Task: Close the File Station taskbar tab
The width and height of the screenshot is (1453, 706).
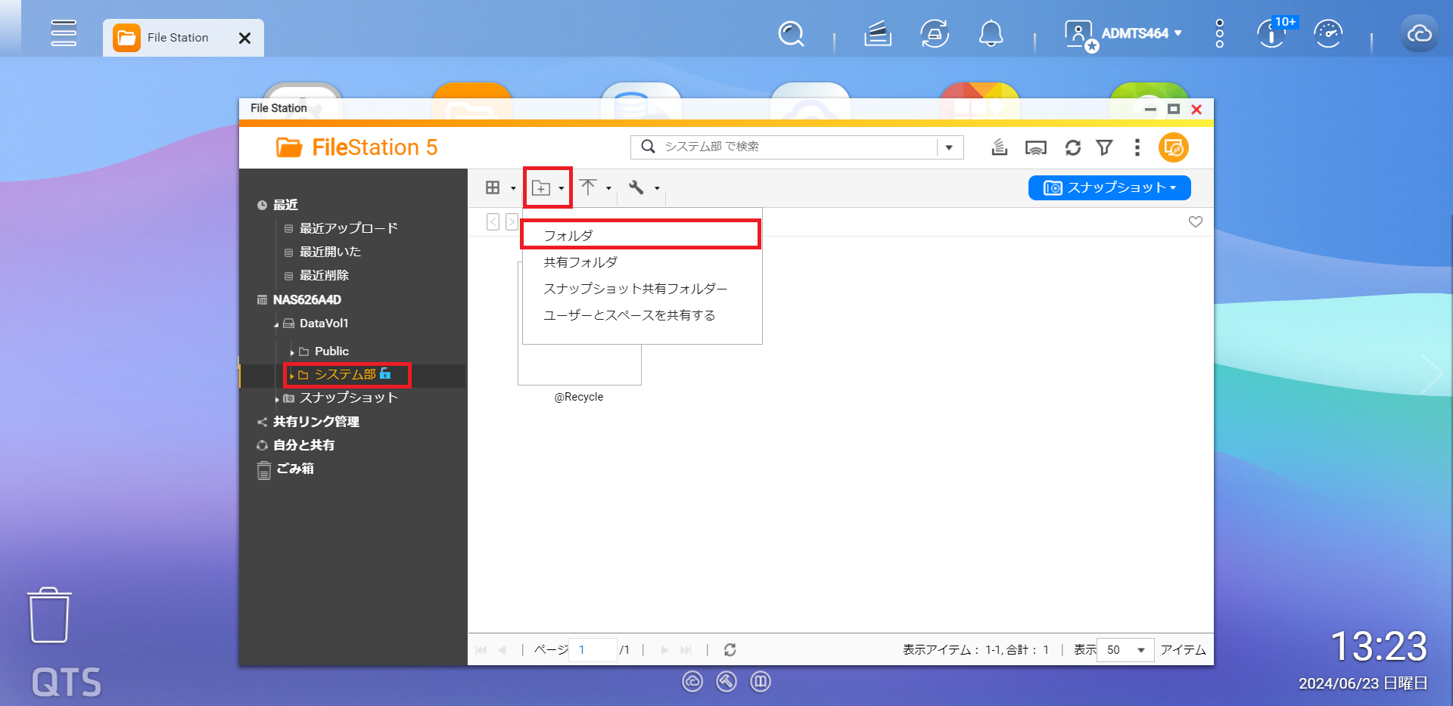Action: click(x=244, y=38)
